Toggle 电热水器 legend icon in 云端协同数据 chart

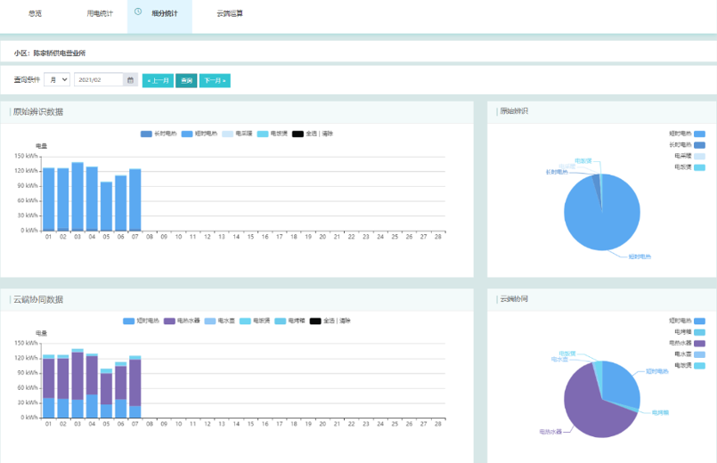click(x=170, y=321)
